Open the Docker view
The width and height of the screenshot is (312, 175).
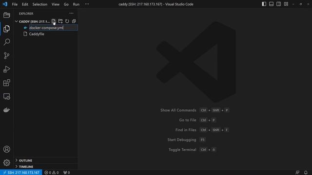(x=6, y=110)
